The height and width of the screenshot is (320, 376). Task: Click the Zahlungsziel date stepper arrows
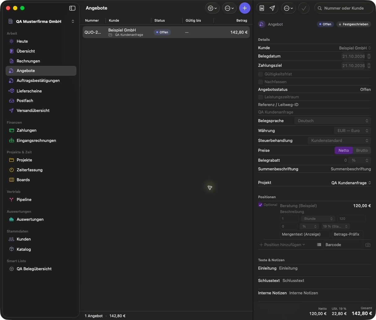point(369,66)
